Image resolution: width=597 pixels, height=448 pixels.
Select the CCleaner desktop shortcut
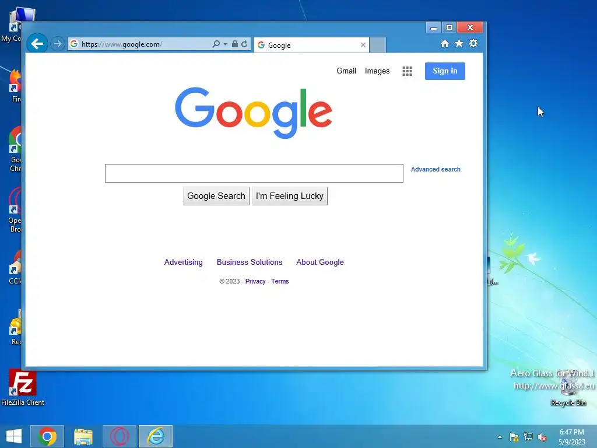[15, 268]
